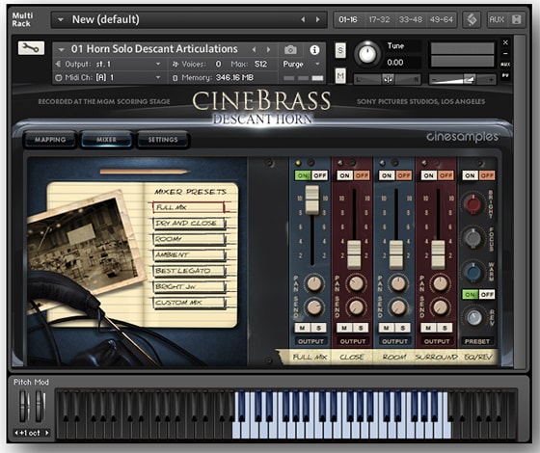540x453 pixels.
Task: Solo the Room mic channel
Action: [x=403, y=328]
